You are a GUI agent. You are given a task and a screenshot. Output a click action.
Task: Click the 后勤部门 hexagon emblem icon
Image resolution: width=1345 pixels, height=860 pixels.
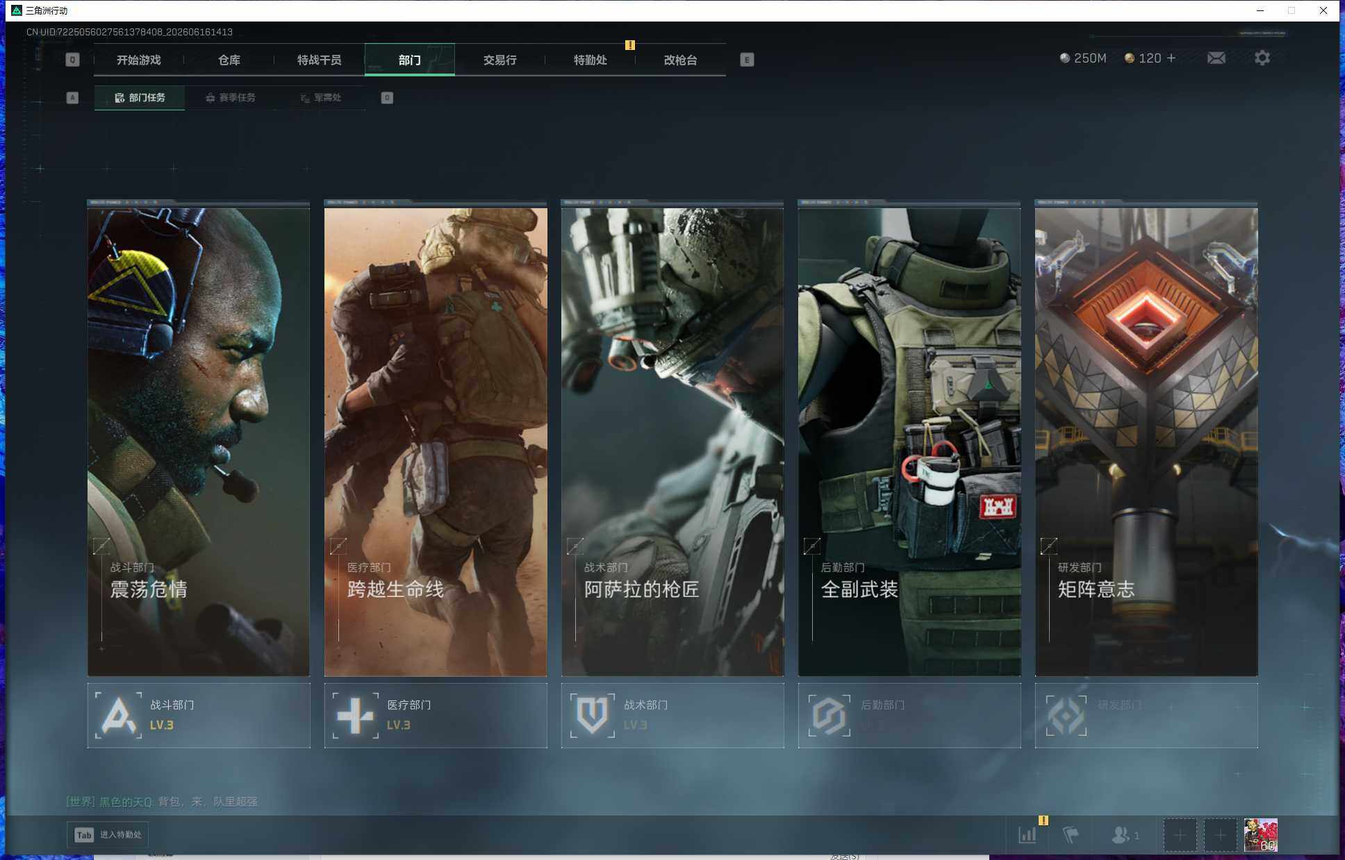(829, 715)
